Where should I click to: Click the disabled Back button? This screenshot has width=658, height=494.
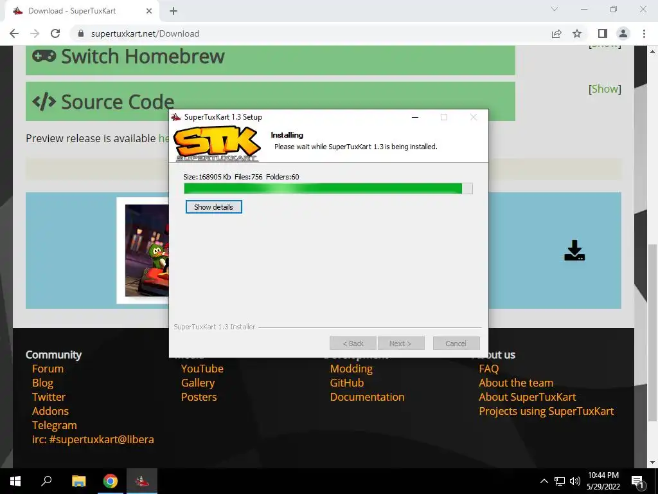point(353,343)
